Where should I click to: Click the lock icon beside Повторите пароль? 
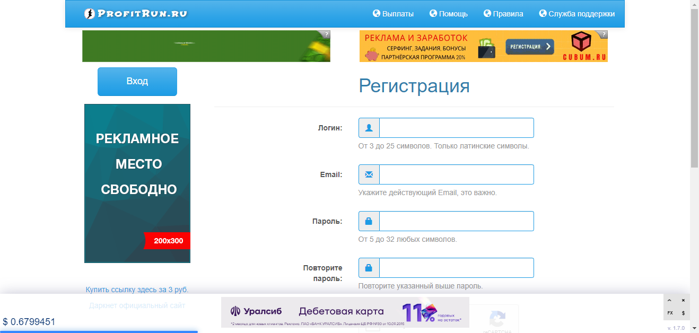[x=369, y=268]
